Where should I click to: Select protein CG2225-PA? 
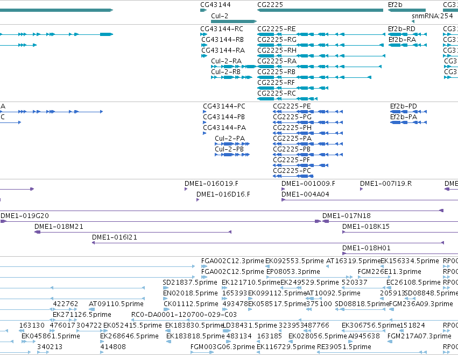[292, 139]
